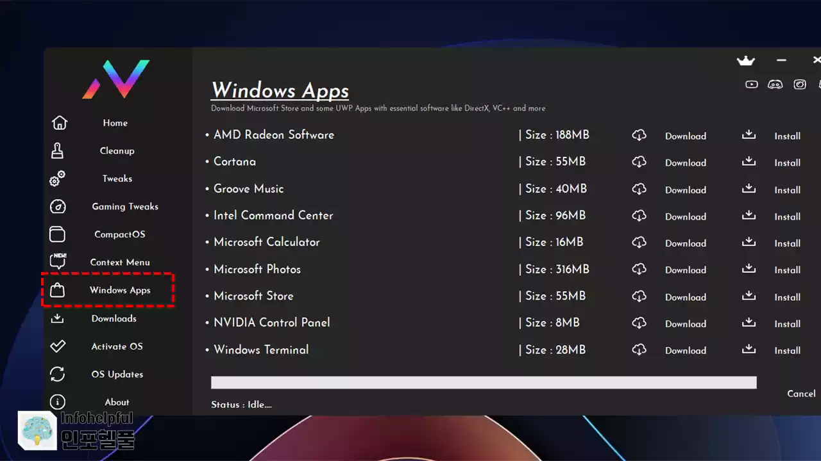Open the Tweaks section
This screenshot has width=821, height=461.
click(x=117, y=179)
